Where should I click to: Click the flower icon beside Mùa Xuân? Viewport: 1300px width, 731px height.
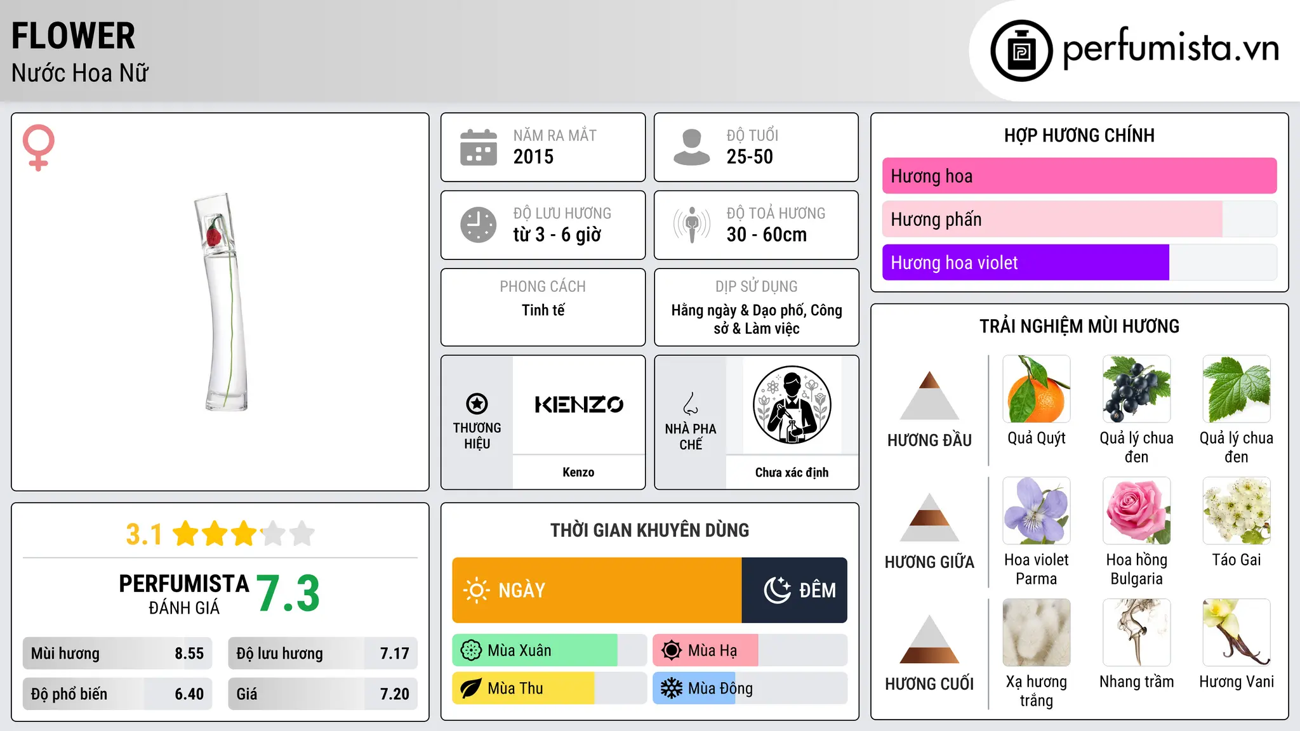pos(471,650)
